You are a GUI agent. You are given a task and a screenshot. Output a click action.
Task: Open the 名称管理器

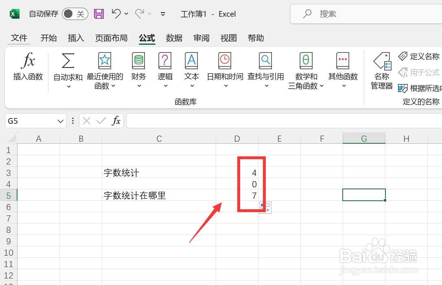(382, 71)
